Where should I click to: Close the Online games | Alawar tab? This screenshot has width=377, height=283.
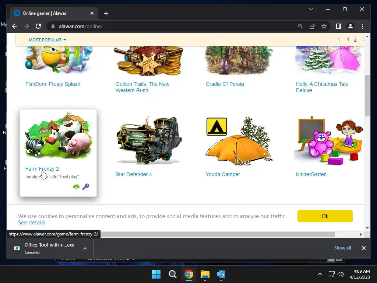point(92,13)
